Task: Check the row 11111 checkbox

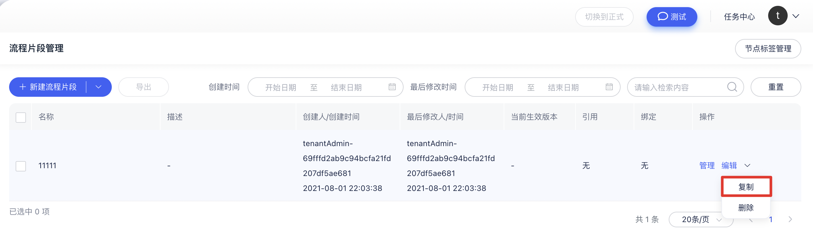Action: (x=21, y=166)
